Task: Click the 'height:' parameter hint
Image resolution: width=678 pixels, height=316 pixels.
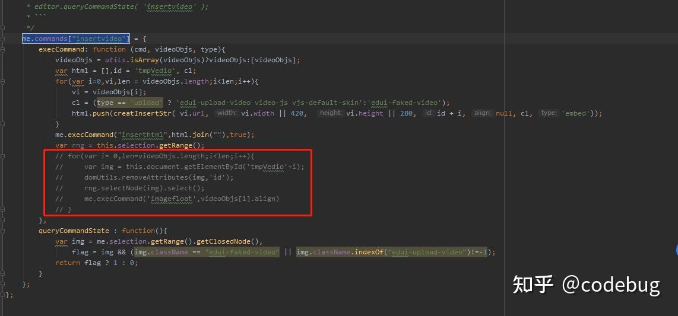Action: 330,113
